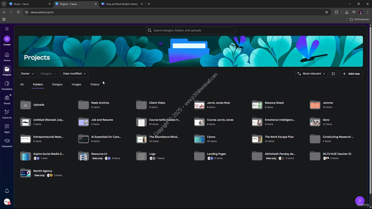
Task: Click the Search designs, folders, and uploads field
Action: pos(191,30)
